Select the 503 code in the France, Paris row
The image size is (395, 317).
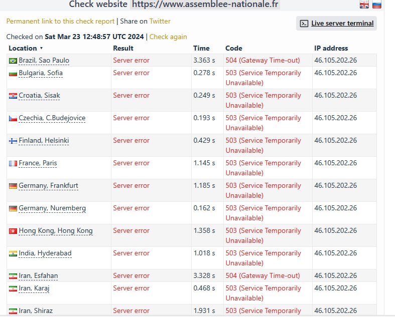[x=263, y=168]
